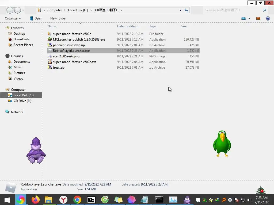Viewport: 274px width, 205px height.
Task: Open the green CocCoc taskbar icon
Action: coord(105,200)
